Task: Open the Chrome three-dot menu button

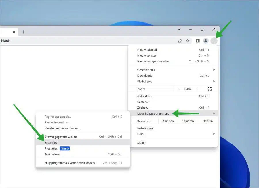Action: point(214,41)
